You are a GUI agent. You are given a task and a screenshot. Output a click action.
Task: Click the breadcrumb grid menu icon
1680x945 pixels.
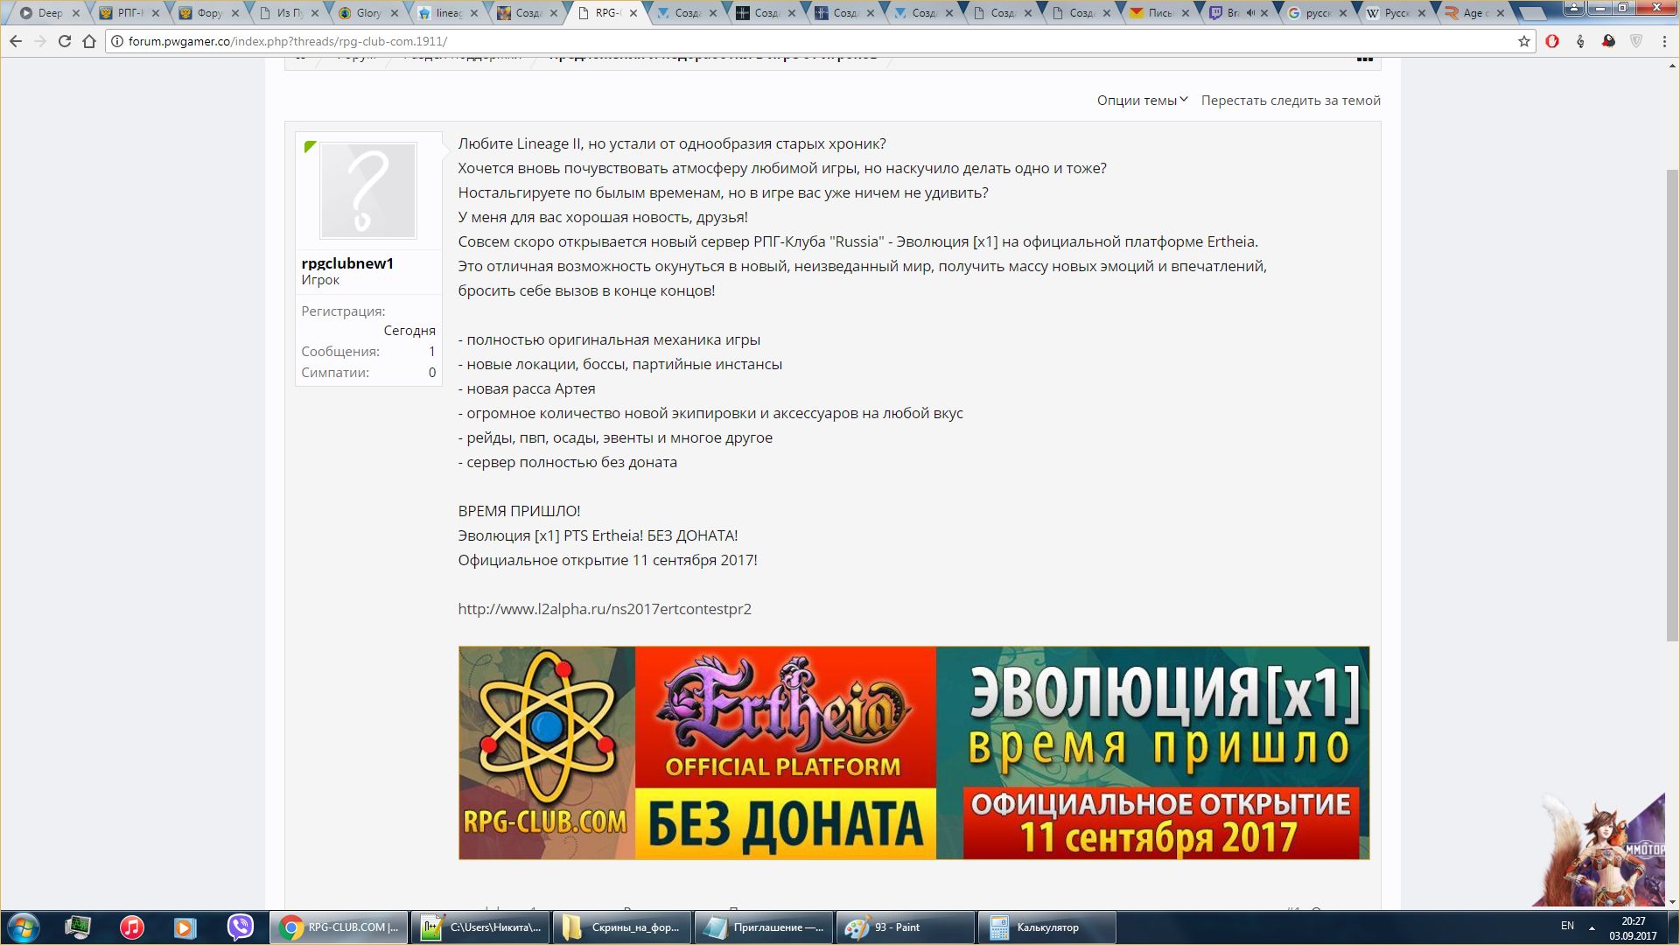pyautogui.click(x=1364, y=59)
